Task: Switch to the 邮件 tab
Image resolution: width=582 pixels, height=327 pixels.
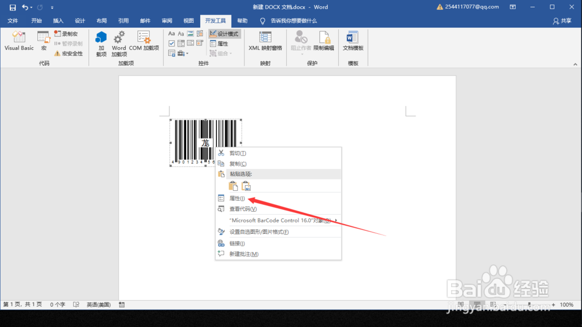Action: (145, 21)
